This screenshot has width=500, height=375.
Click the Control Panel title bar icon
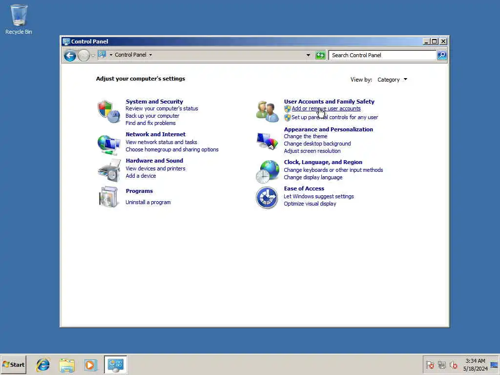[x=66, y=42]
